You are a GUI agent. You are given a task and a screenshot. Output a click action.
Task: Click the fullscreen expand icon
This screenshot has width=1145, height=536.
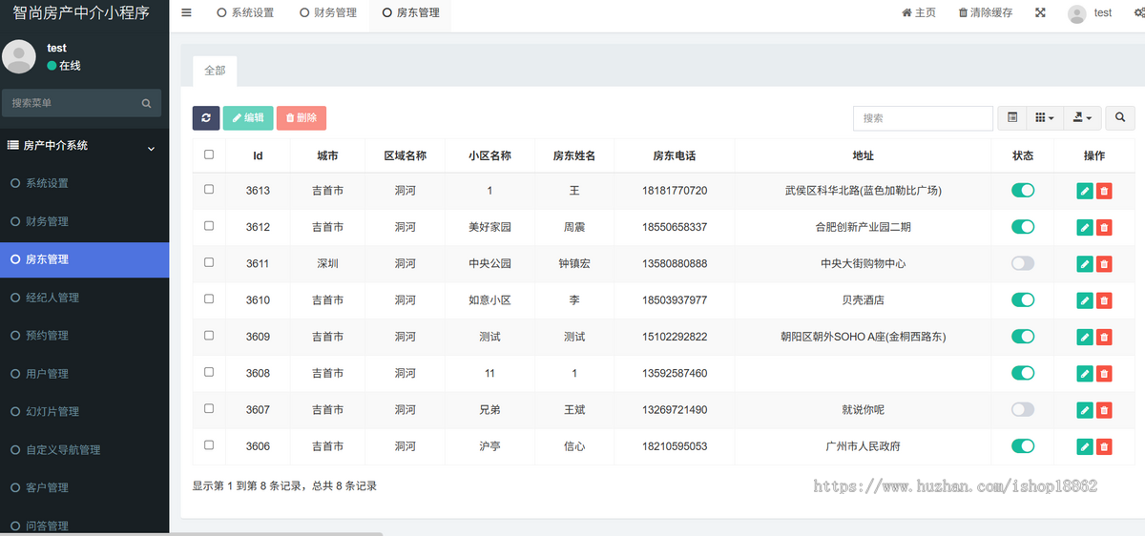coord(1040,13)
